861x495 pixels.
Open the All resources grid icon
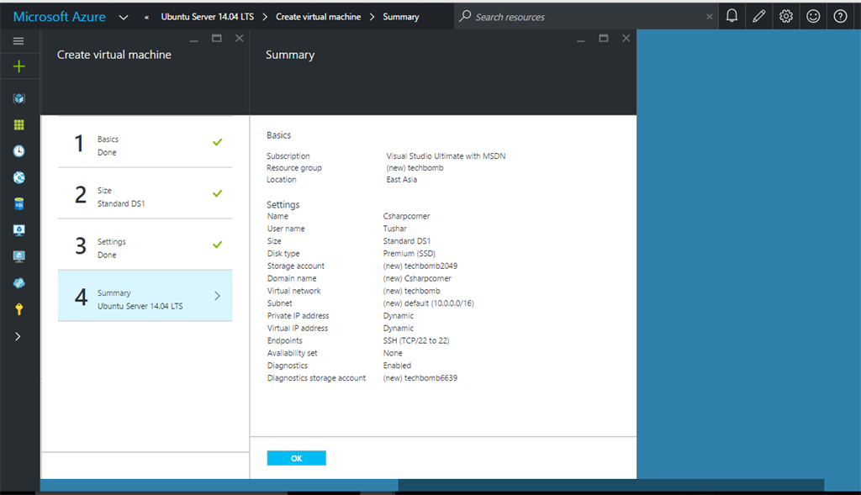click(19, 125)
